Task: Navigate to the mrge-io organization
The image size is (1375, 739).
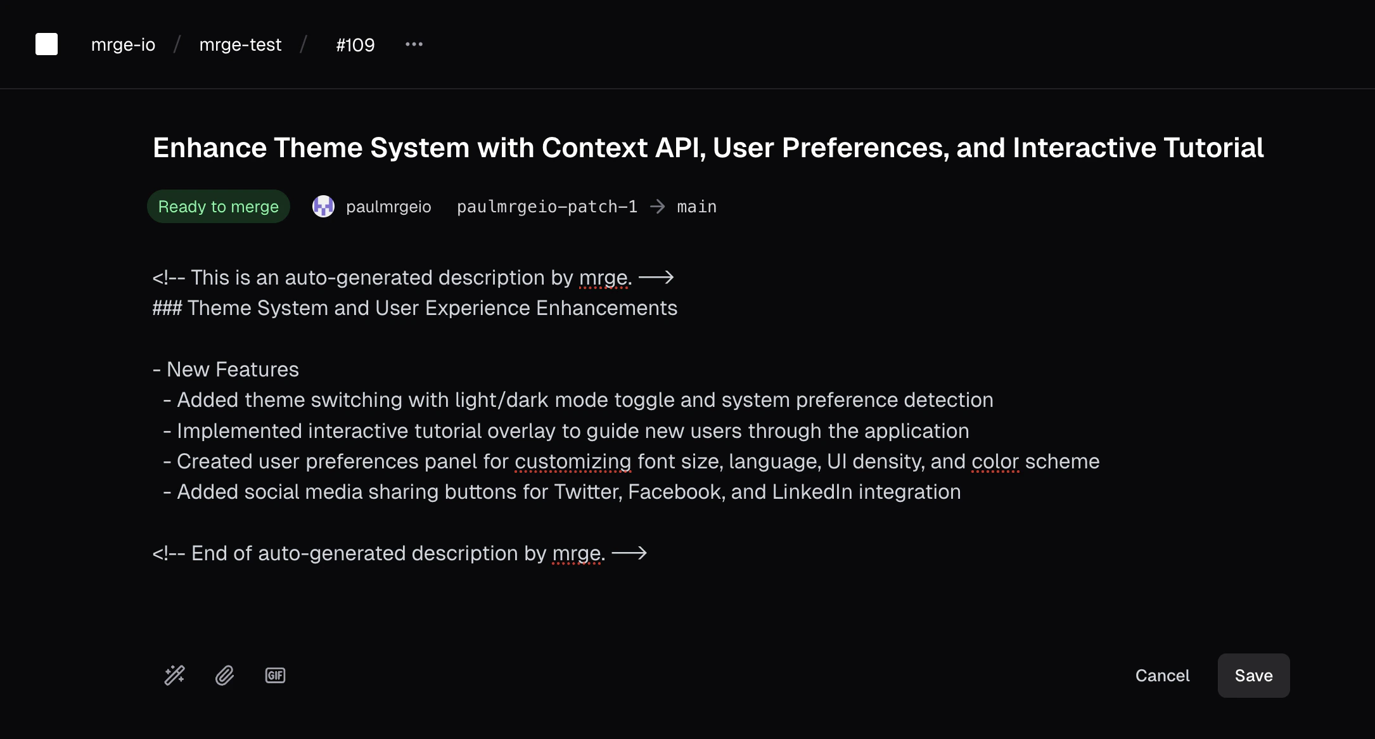Action: click(123, 44)
